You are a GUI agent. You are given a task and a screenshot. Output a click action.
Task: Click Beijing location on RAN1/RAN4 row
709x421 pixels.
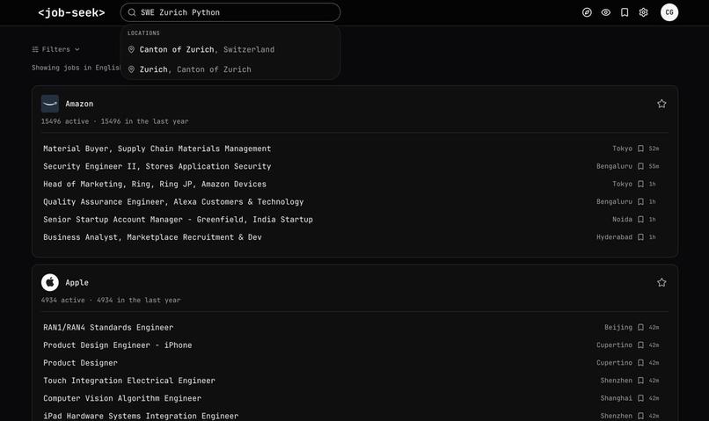tap(618, 328)
